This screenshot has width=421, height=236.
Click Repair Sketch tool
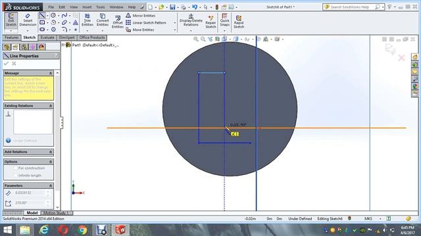click(x=210, y=22)
